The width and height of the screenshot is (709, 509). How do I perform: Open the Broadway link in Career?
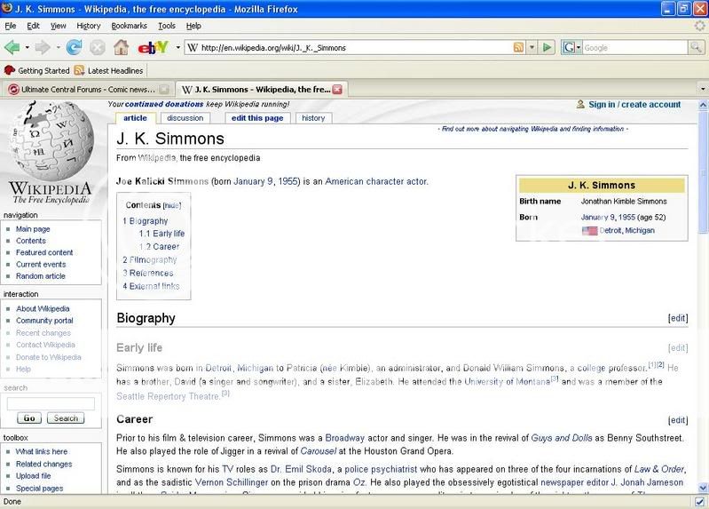(344, 438)
